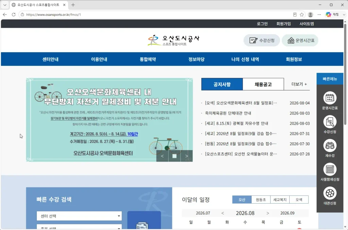Click the 회원가입 link
This screenshot has width=348, height=230.
(x=283, y=24)
